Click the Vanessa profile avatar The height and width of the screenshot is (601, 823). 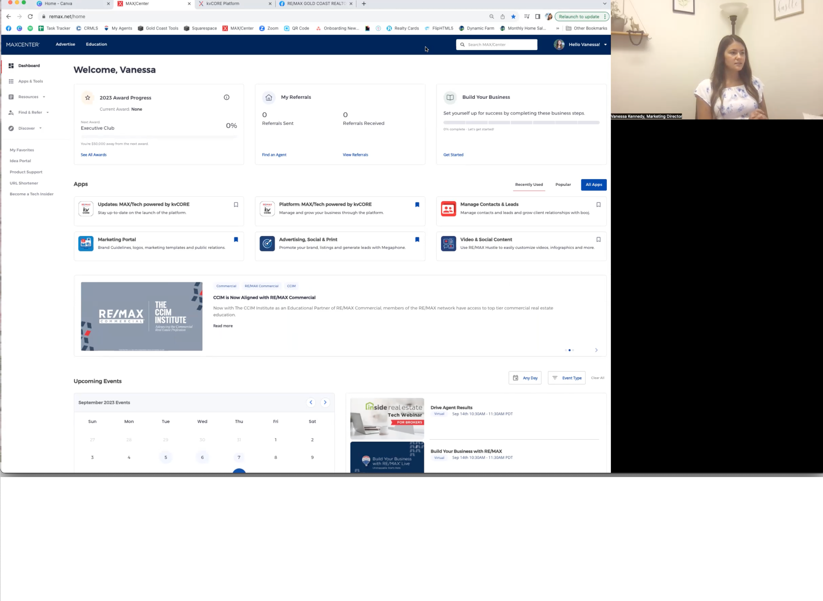coord(559,45)
